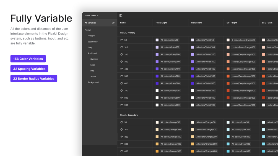Click the palette icon beside Secondary 100
This screenshot has width=278, height=156.
click(x=121, y=129)
